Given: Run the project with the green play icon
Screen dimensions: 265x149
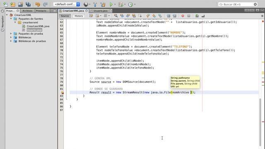Looking at the screenshot, I should pyautogui.click(x=111, y=5).
